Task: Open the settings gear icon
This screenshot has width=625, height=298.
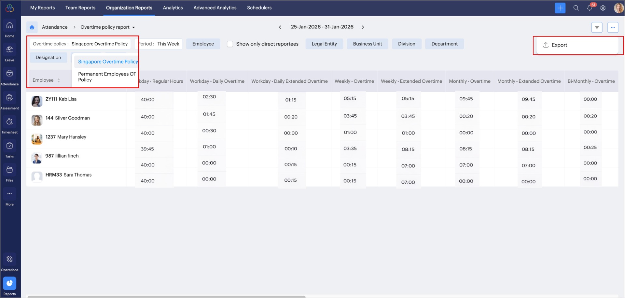Action: coord(603,8)
